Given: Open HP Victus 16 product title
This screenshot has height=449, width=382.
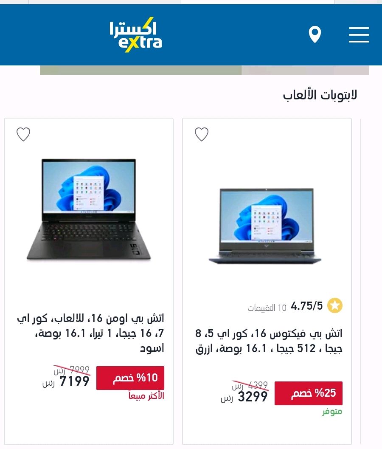Looking at the screenshot, I should coord(269,341).
